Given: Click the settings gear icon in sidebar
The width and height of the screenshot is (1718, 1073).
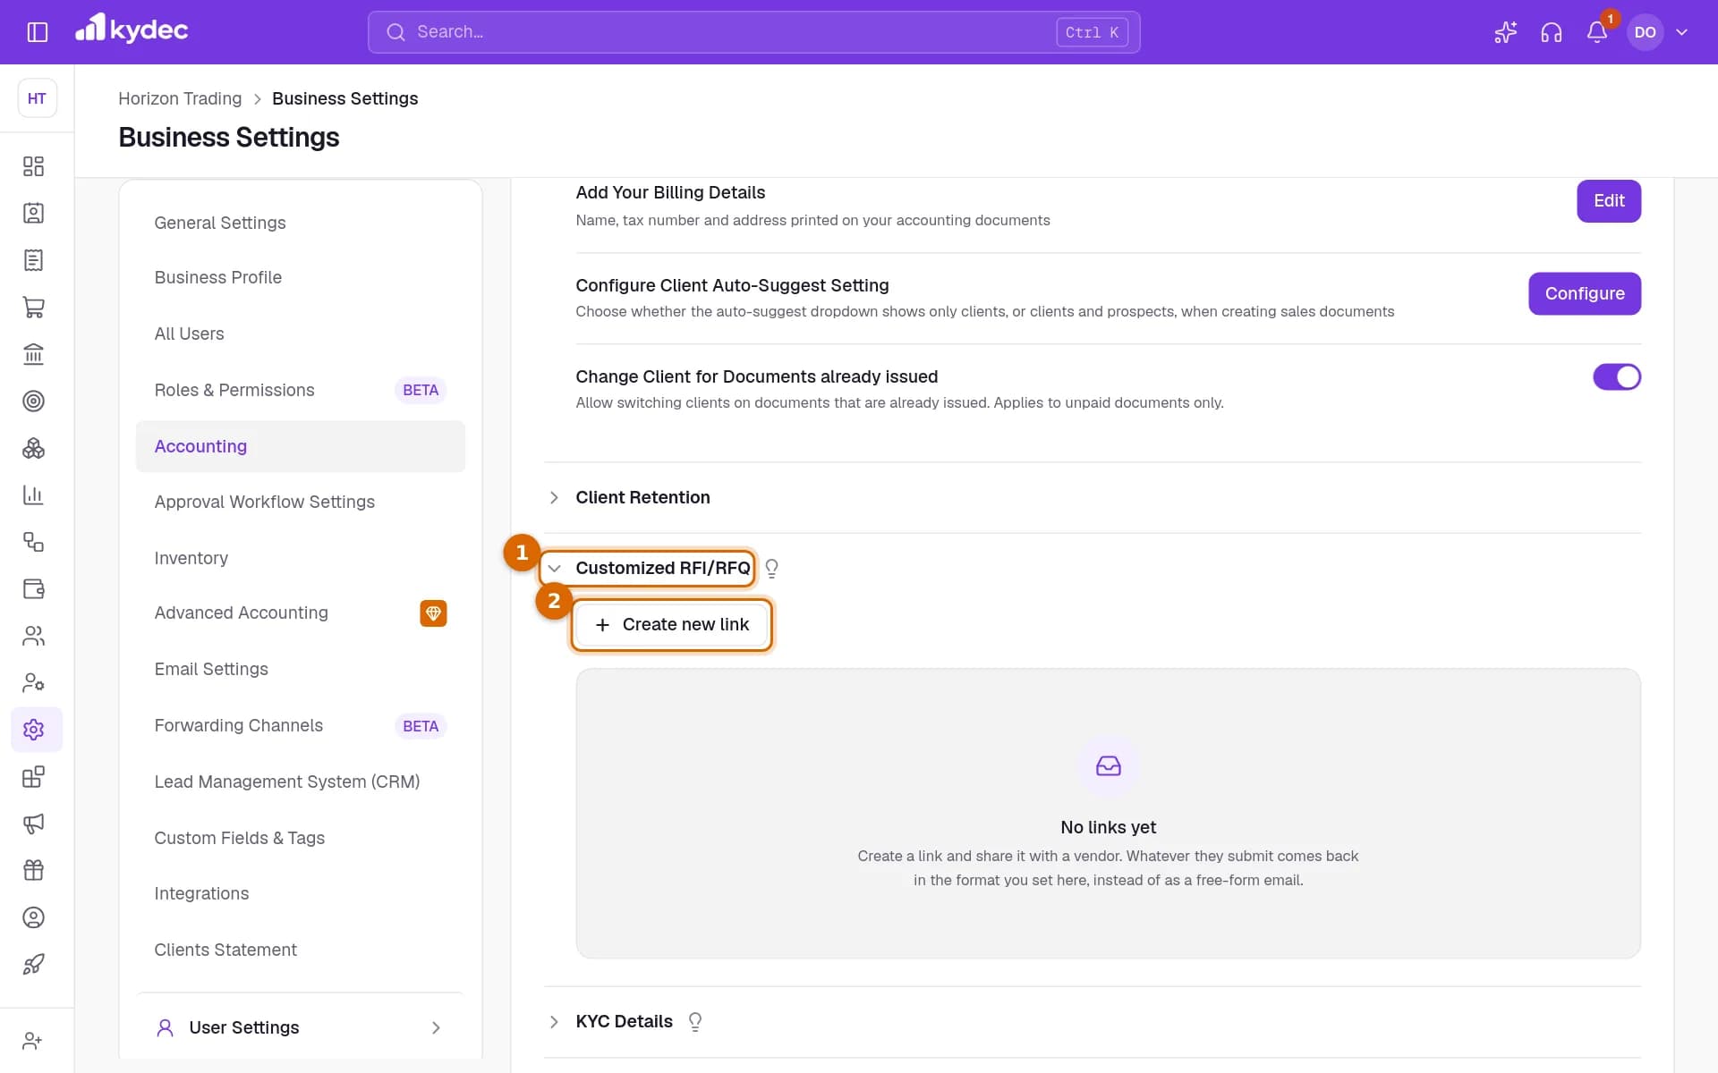Looking at the screenshot, I should tap(33, 730).
